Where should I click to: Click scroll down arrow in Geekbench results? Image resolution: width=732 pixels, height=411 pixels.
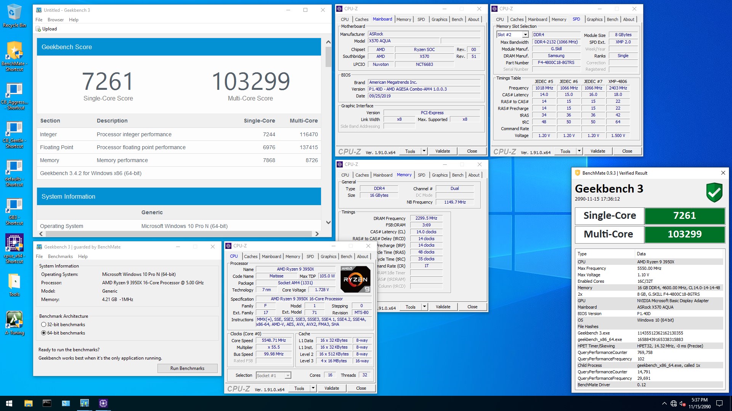(328, 223)
